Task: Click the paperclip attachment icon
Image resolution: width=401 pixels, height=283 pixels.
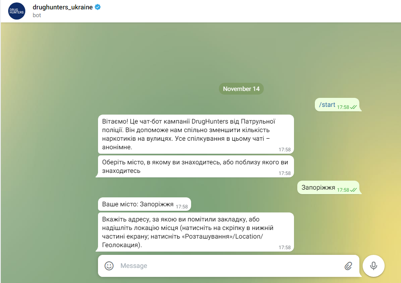Action: 348,266
